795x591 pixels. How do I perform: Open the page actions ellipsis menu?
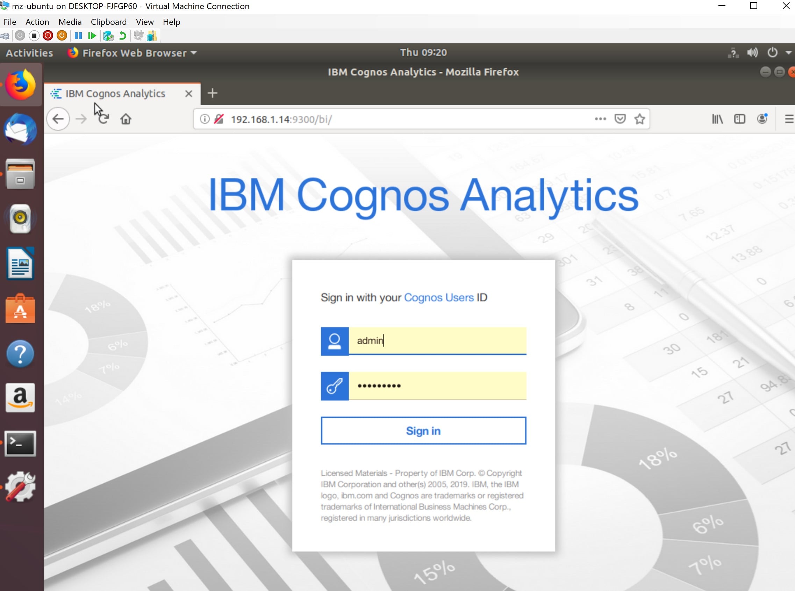(600, 119)
